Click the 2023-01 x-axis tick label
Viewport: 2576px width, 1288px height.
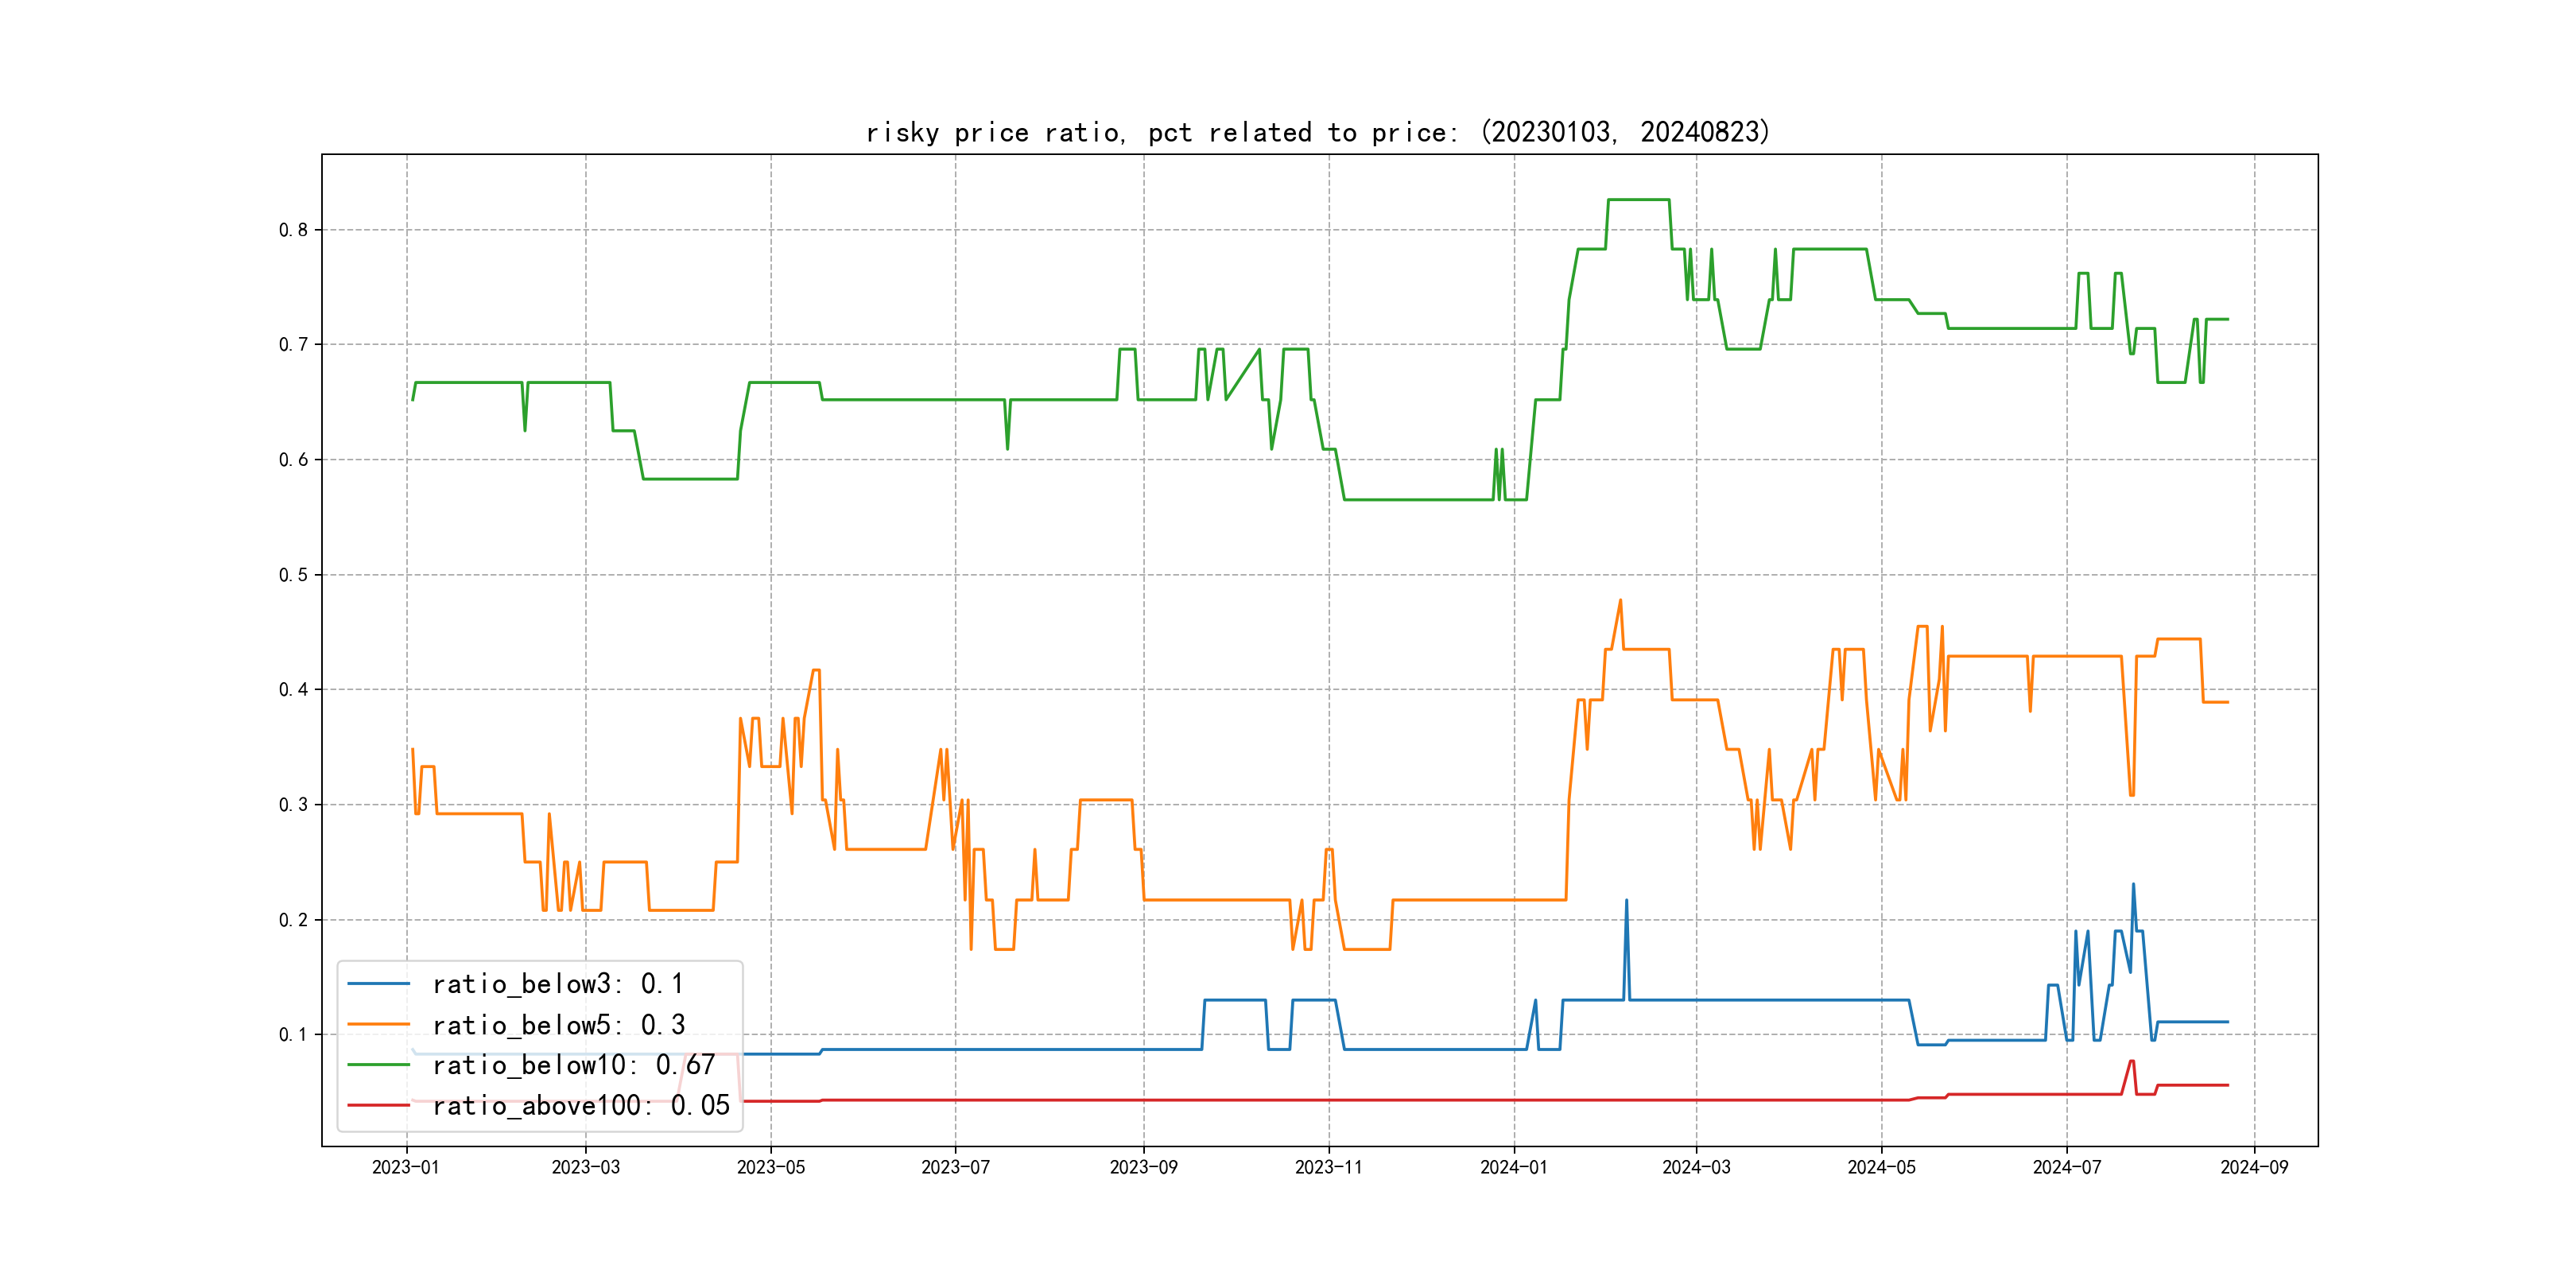(406, 1167)
